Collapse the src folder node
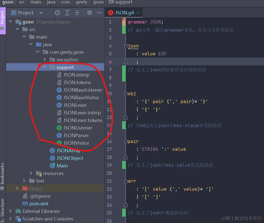Viewport: 264px width, 223px height. click(17, 29)
